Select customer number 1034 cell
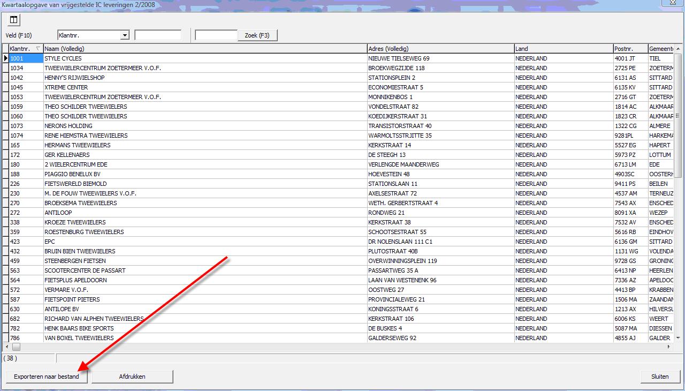 pos(26,68)
